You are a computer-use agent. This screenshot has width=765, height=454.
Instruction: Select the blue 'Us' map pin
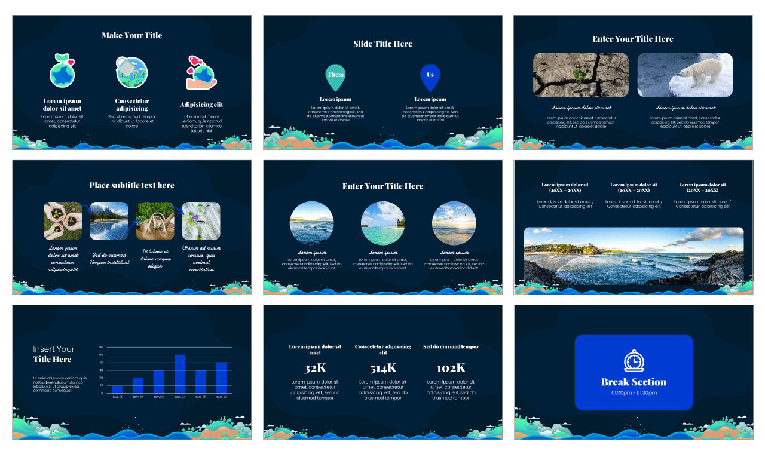tap(430, 78)
